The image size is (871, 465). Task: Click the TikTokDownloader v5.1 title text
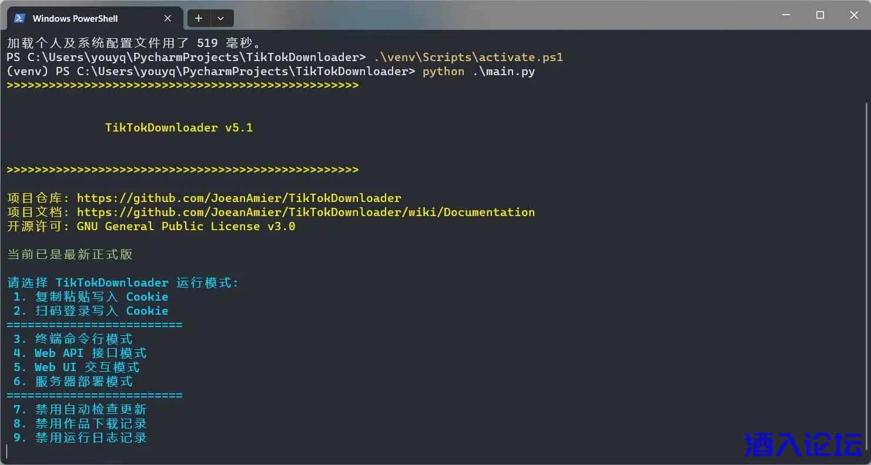(x=179, y=127)
